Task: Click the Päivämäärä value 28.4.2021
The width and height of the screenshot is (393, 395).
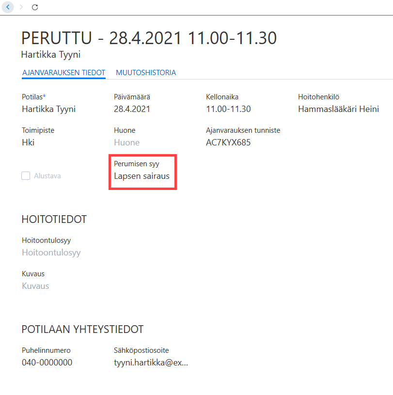Action: (132, 109)
